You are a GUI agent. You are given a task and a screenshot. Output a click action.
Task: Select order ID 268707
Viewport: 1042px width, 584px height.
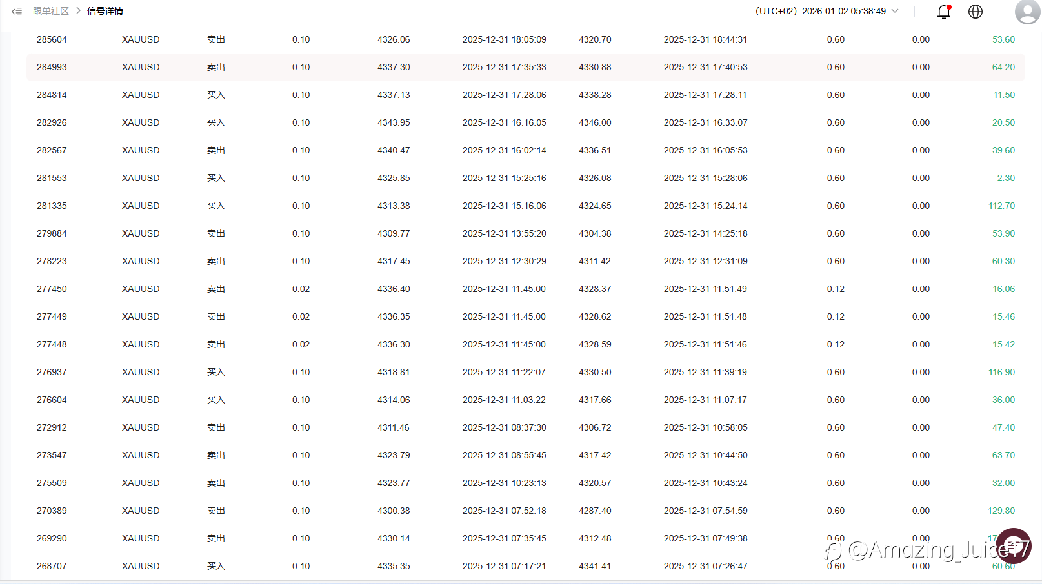[52, 566]
